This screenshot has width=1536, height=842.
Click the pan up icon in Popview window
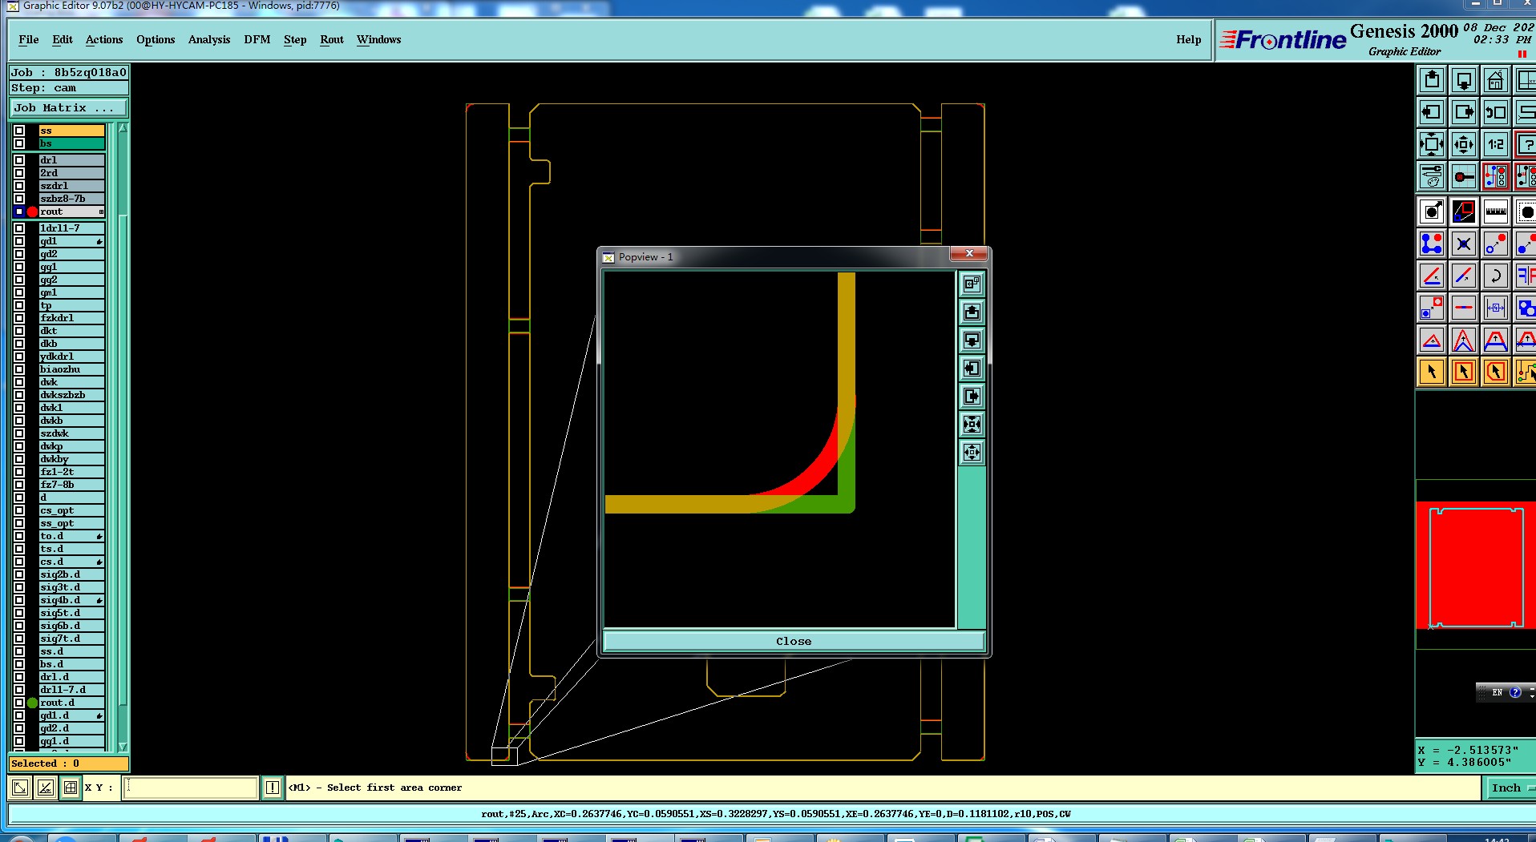click(x=972, y=312)
